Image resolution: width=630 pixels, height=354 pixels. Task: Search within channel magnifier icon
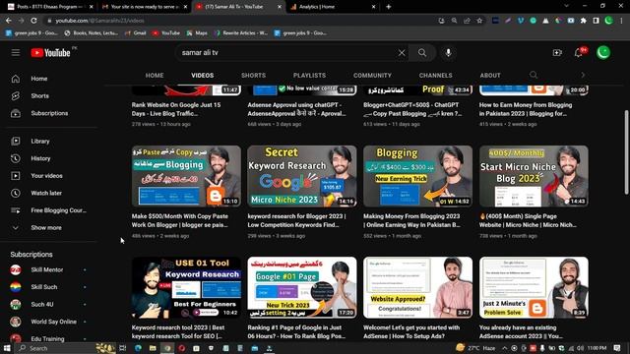(534, 75)
